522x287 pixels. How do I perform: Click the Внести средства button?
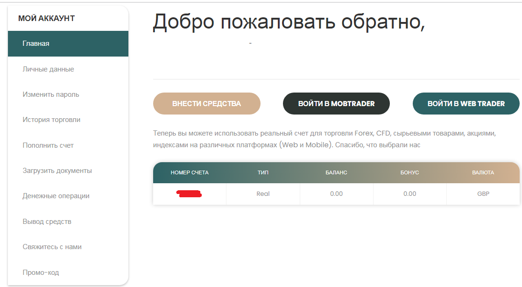coord(207,104)
